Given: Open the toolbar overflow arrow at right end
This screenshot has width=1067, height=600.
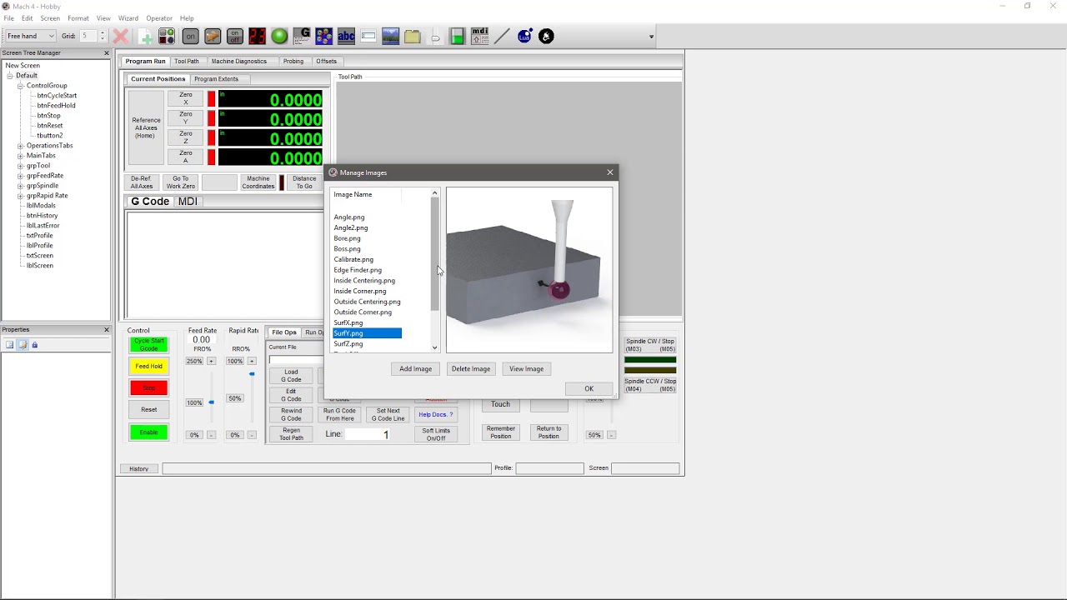Looking at the screenshot, I should [x=651, y=37].
